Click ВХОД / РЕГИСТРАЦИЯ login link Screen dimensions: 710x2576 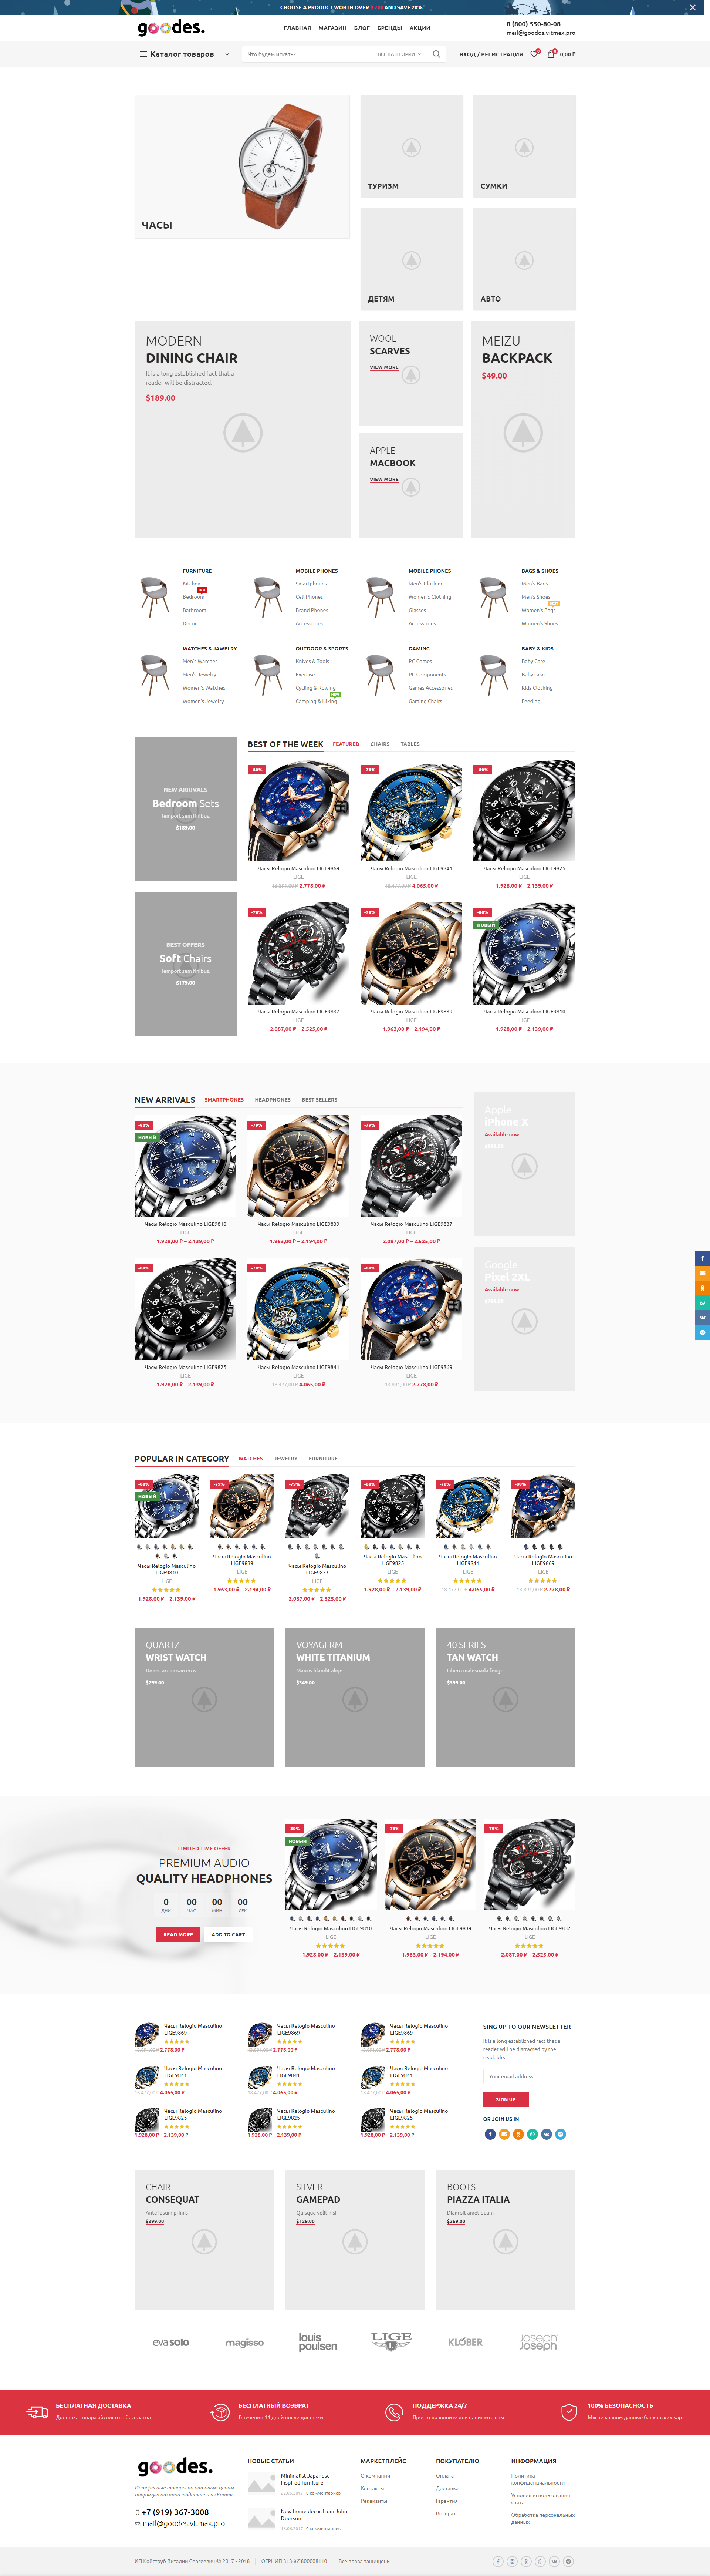(x=491, y=54)
